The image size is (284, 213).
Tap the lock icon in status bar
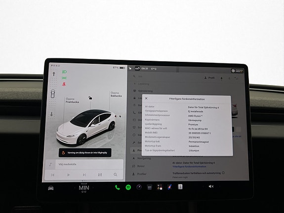[130, 68]
